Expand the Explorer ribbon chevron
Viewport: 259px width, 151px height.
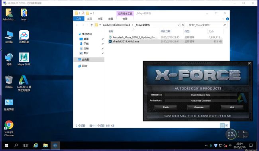pyautogui.click(x=223, y=19)
